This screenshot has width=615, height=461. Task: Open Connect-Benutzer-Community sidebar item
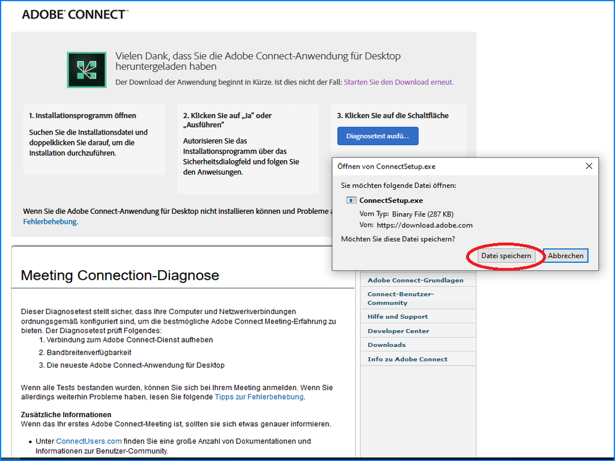400,298
